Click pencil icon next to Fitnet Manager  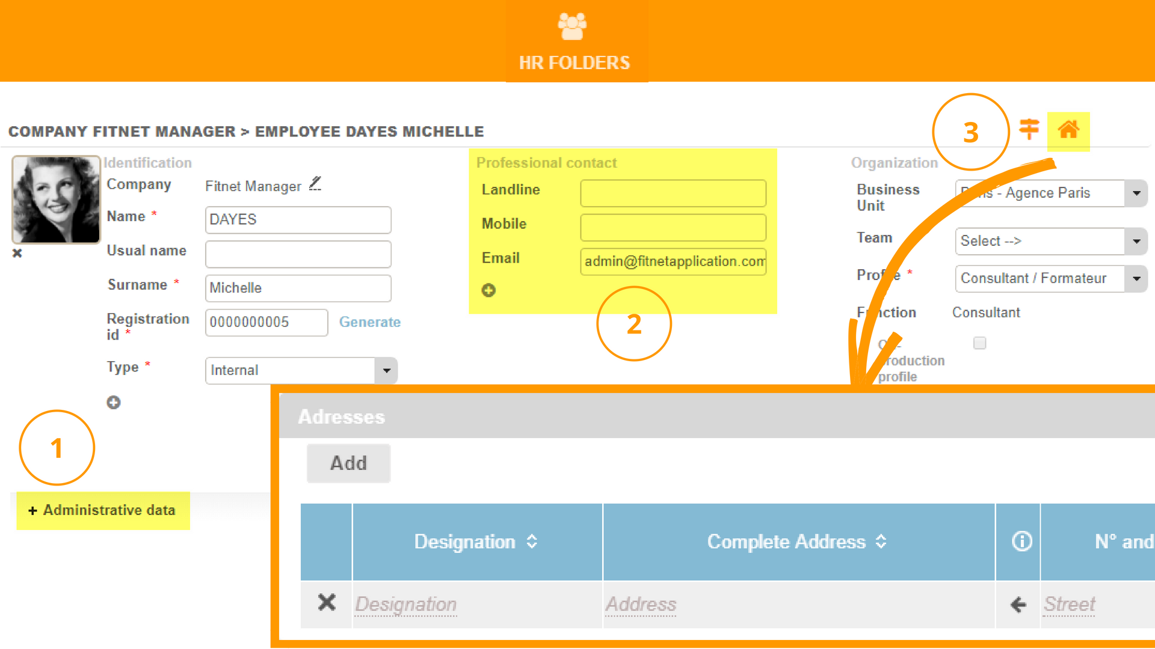[x=315, y=184]
